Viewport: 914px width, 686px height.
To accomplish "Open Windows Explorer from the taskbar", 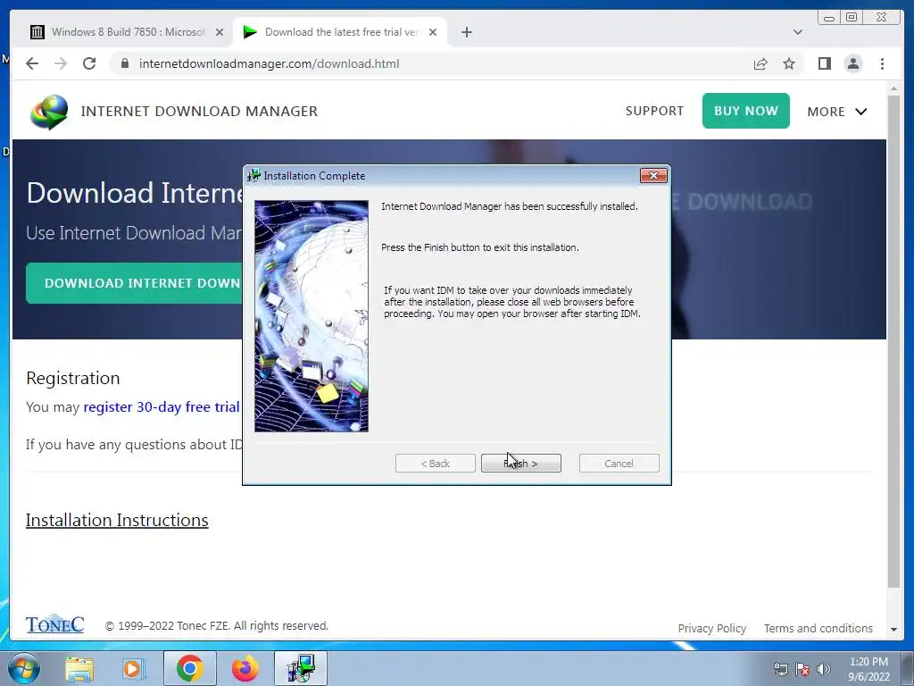I will pos(79,668).
